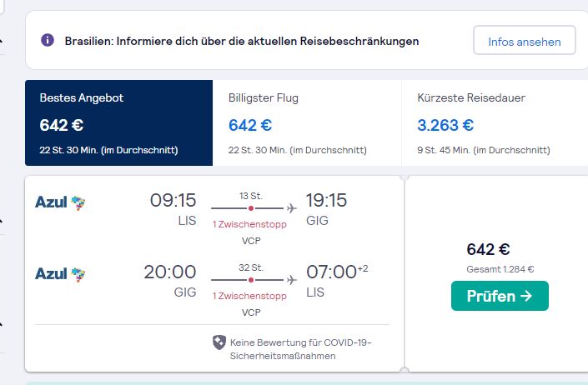This screenshot has height=385, width=588.
Task: Click stop marker dot on 32 St. line
Action: (251, 280)
